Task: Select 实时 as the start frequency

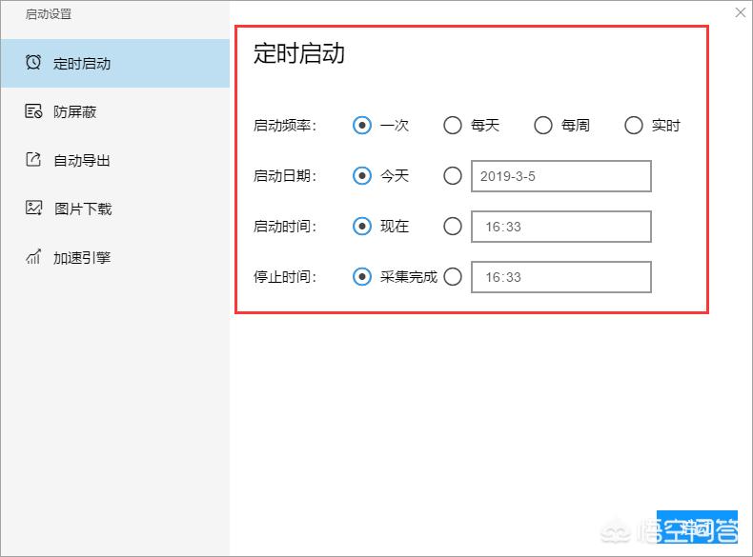Action: pos(634,125)
